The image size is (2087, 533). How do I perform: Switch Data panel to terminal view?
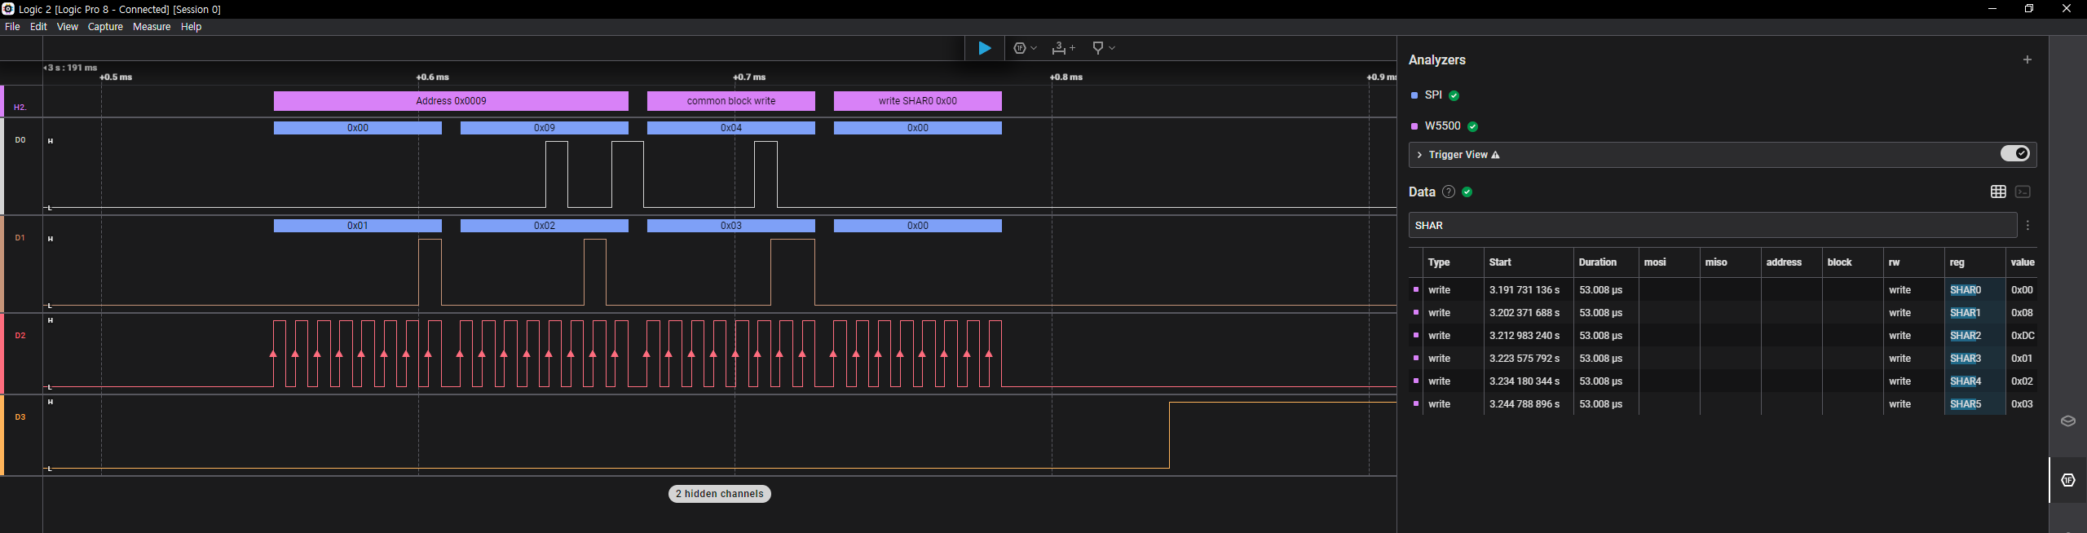[2023, 192]
